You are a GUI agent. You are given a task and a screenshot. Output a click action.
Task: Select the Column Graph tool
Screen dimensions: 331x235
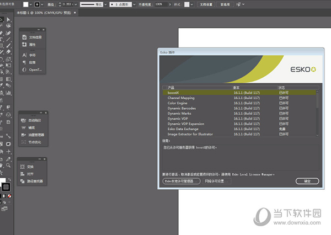[x=8, y=93]
